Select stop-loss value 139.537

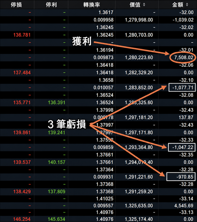[x=22, y=162]
